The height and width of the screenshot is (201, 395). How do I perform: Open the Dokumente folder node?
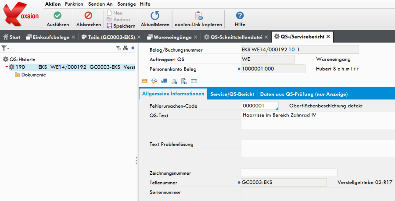[x=30, y=75]
